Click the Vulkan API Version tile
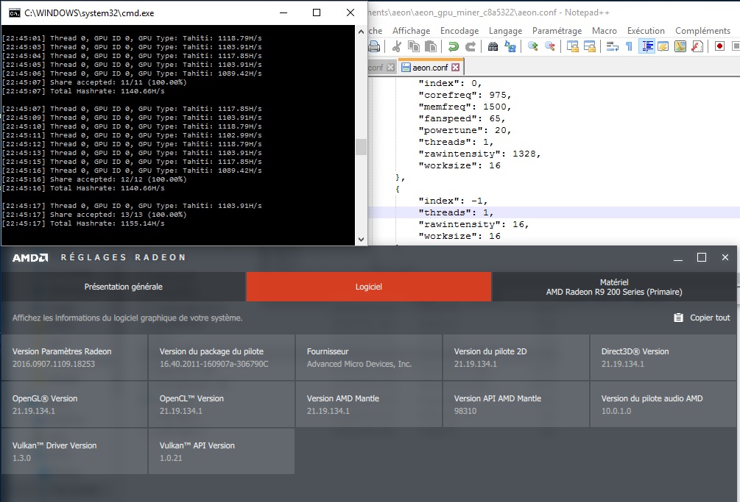This screenshot has height=502, width=740. click(222, 451)
